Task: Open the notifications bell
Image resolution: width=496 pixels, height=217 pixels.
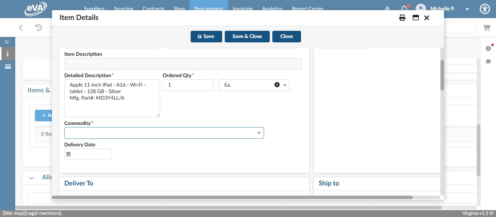Action: [404, 9]
